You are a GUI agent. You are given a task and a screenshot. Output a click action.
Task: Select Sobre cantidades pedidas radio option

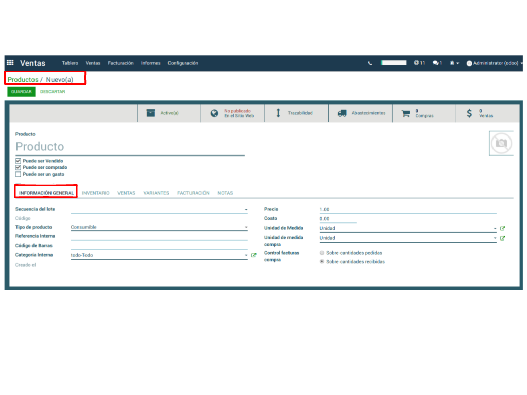[322, 253]
